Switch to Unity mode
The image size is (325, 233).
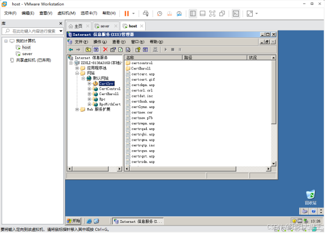(222, 14)
